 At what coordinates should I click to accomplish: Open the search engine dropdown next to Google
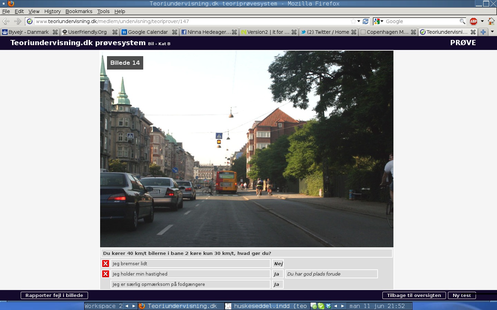coord(379,21)
